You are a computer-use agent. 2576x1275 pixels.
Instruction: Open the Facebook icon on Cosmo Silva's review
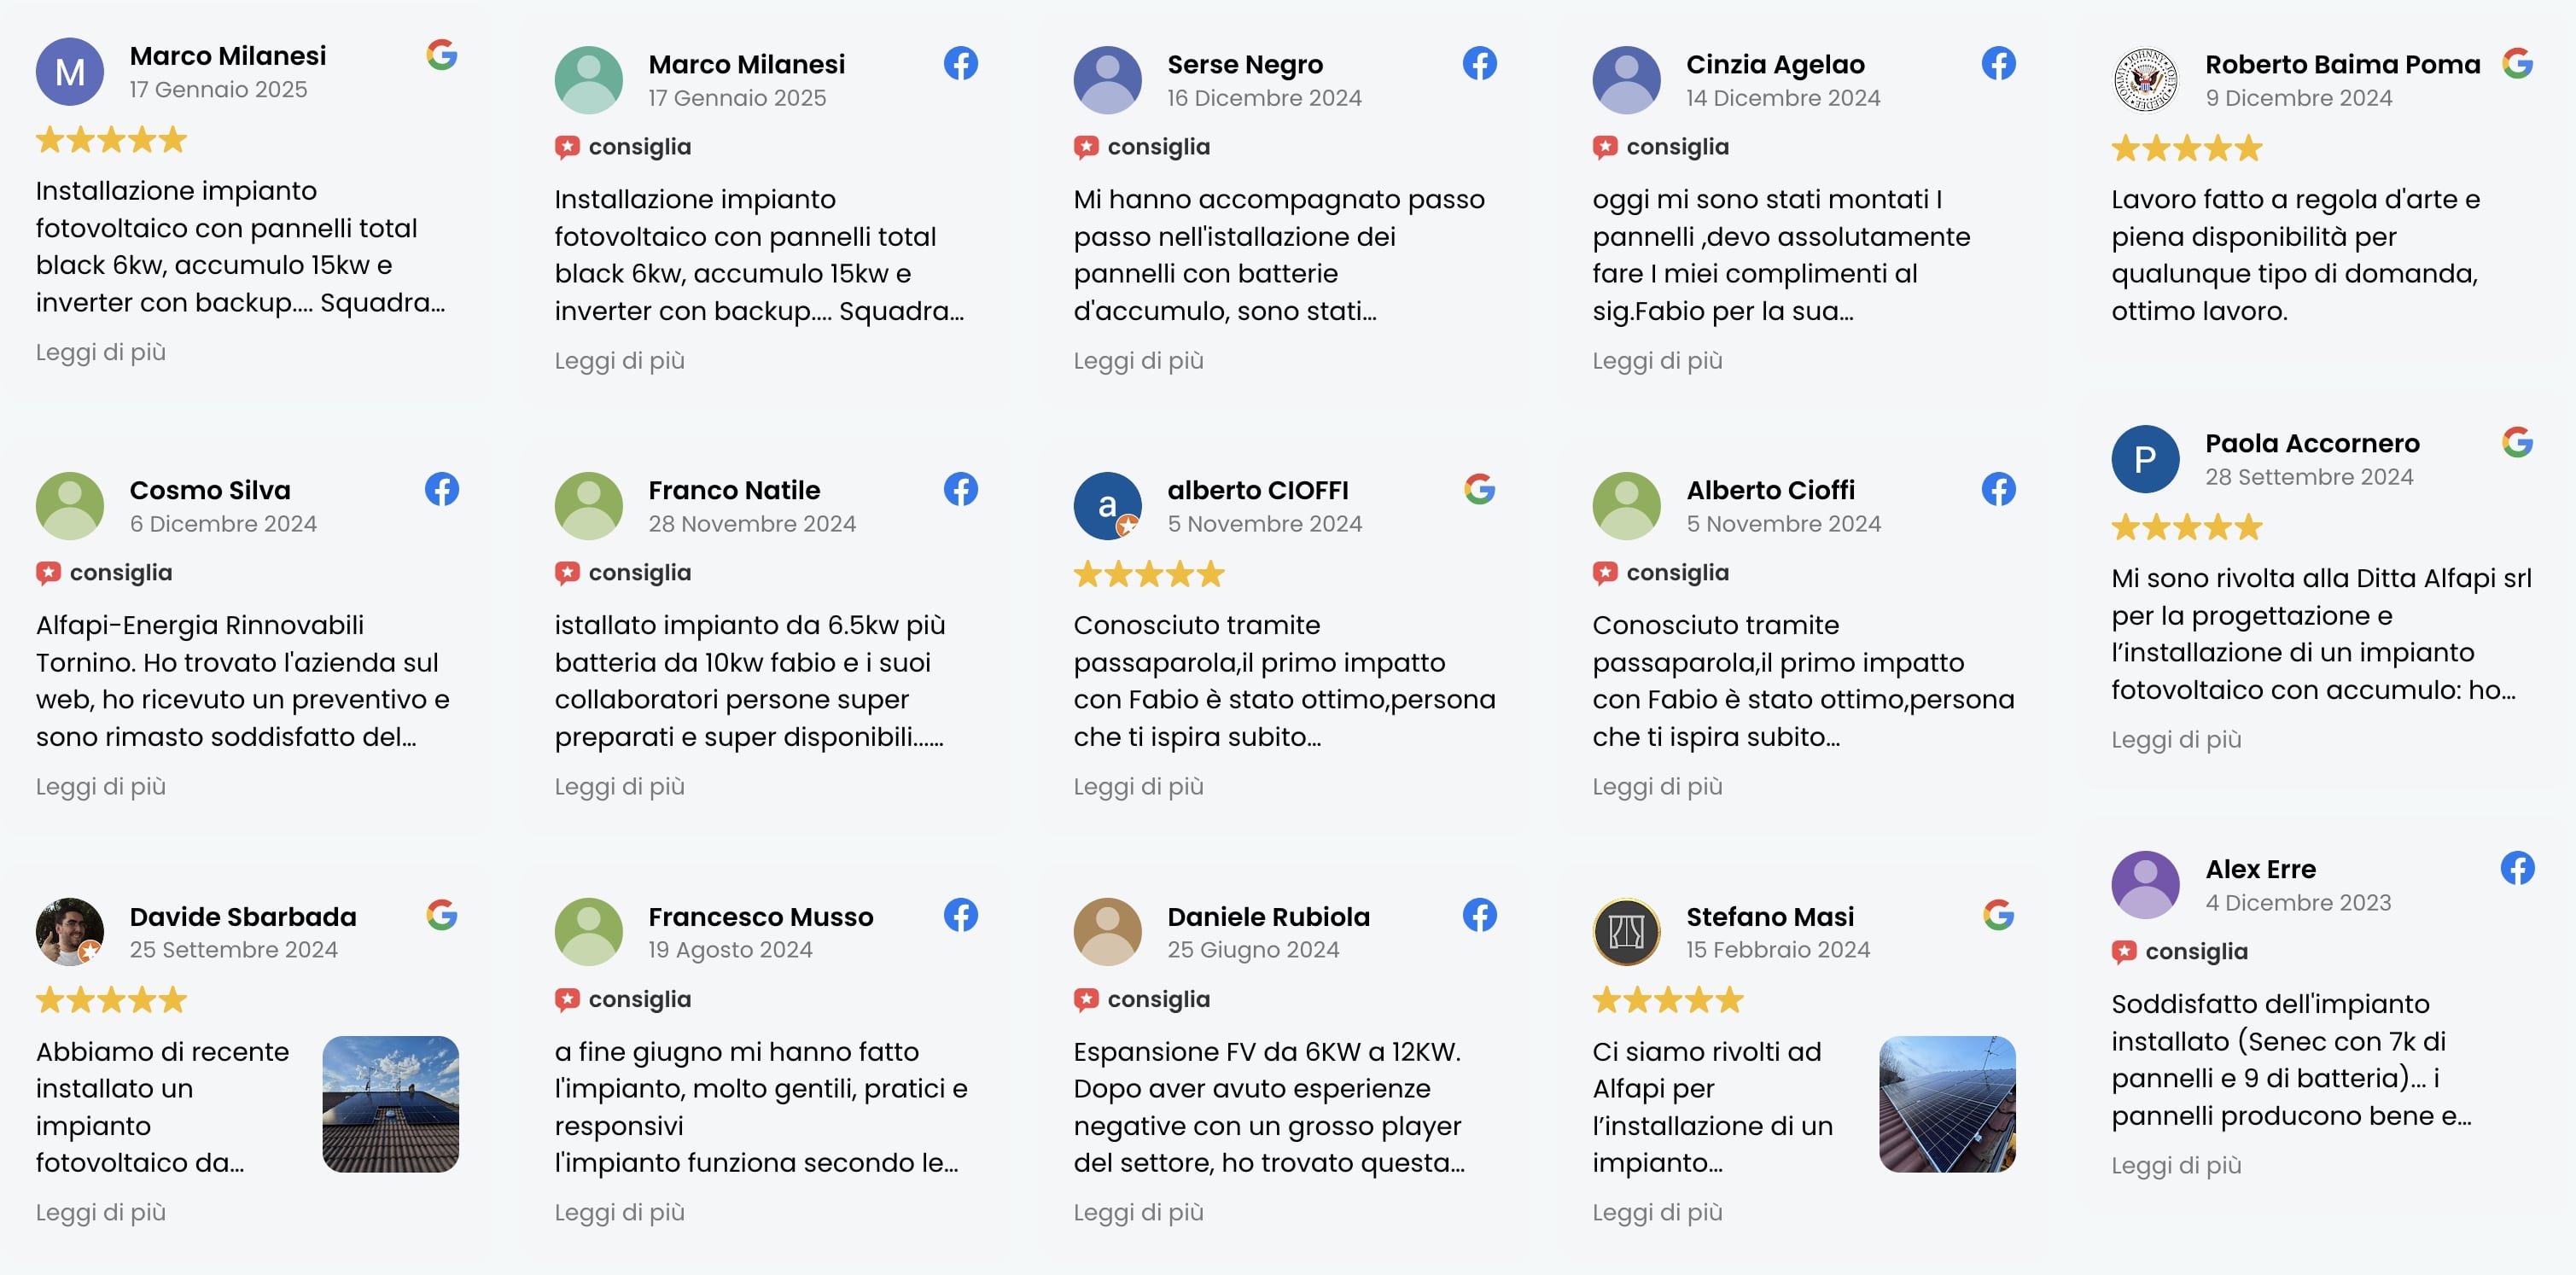[x=441, y=489]
